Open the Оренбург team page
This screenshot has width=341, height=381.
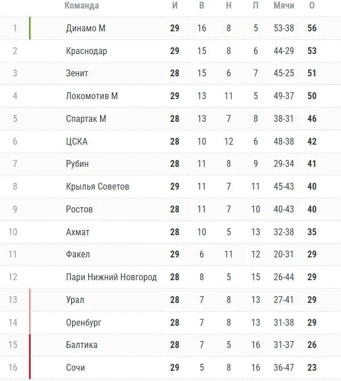click(x=84, y=323)
